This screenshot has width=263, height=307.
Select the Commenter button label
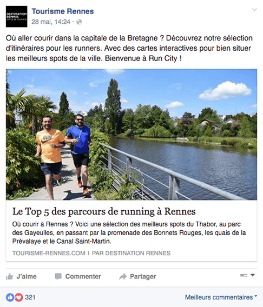(x=83, y=276)
